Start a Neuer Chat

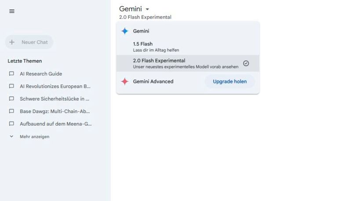point(34,42)
